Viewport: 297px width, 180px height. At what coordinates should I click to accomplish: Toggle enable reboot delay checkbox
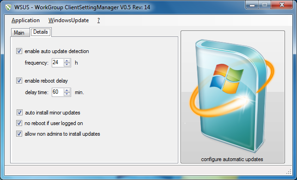pyautogui.click(x=19, y=81)
